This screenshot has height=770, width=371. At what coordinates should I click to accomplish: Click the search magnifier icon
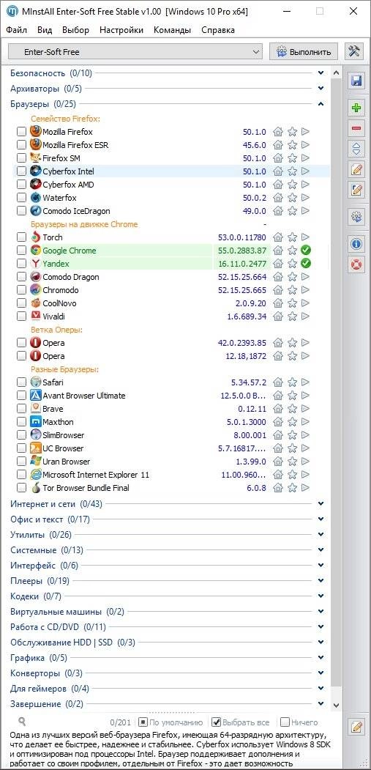coord(22,722)
